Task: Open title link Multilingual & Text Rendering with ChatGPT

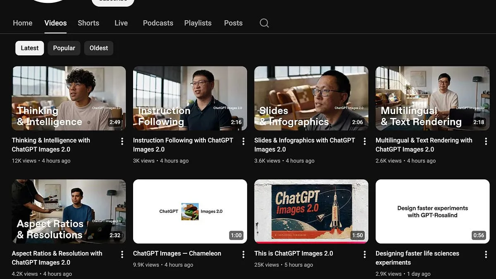Action: pyautogui.click(x=424, y=145)
